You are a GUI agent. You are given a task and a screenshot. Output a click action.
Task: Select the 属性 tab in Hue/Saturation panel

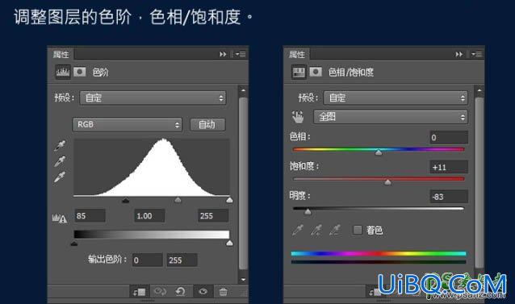tap(297, 54)
